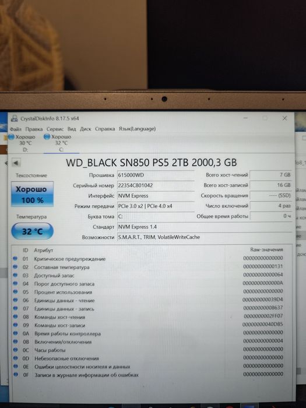Click the transfer mode field PCIe 3.0 x2
Viewport: 306px width, 408px height.
pyautogui.click(x=156, y=206)
